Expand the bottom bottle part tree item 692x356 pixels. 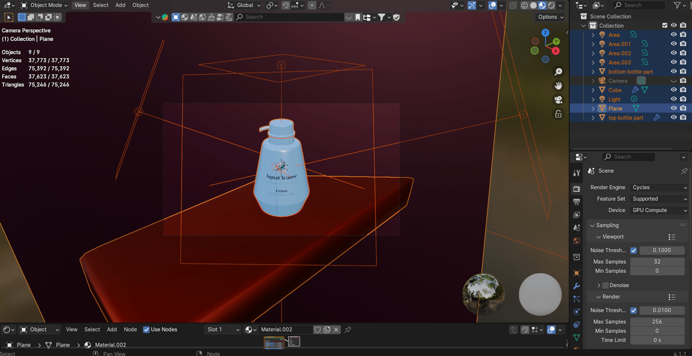(593, 72)
